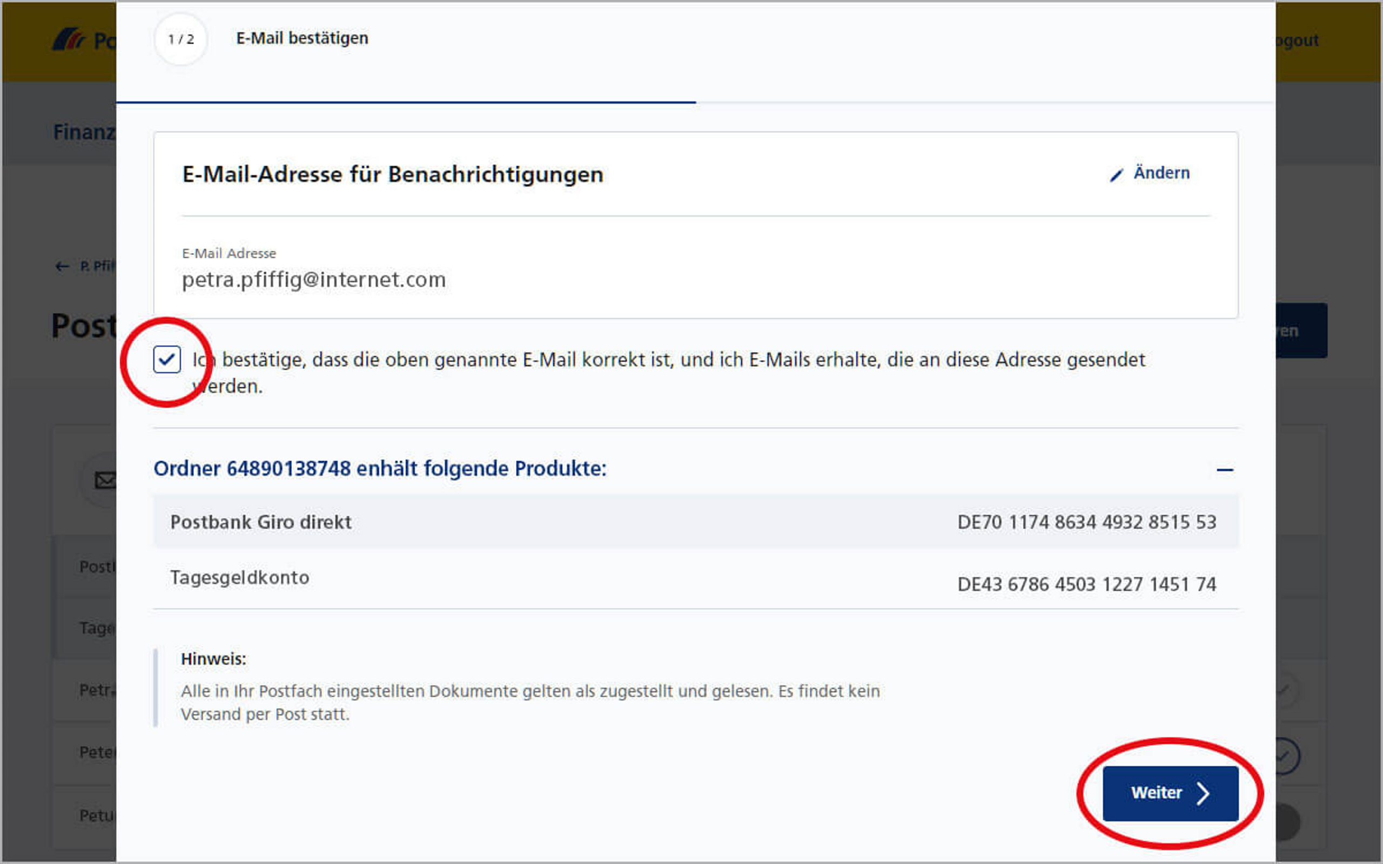Click the Ändern link to edit email
This screenshot has width=1383, height=864.
(1162, 173)
